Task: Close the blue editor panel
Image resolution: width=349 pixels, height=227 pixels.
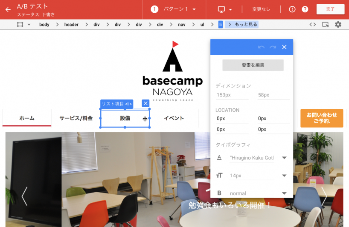Action: [x=284, y=47]
